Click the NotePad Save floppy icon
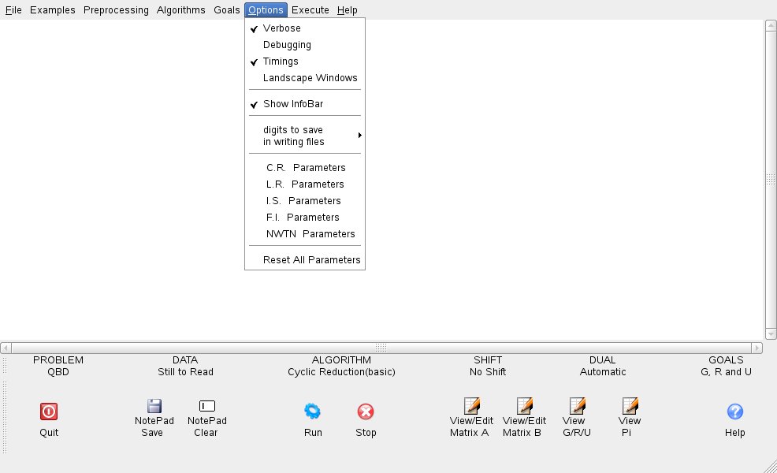Image resolution: width=777 pixels, height=473 pixels. tap(154, 406)
